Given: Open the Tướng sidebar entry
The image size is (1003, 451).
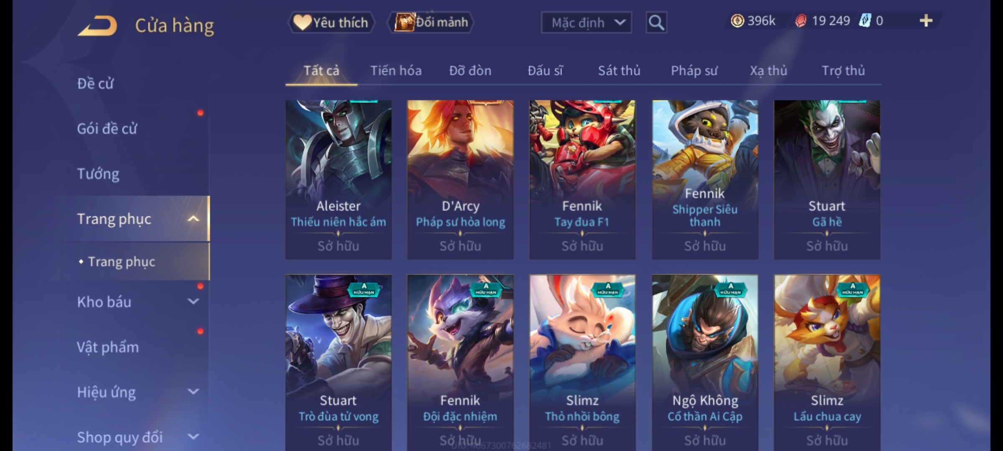Looking at the screenshot, I should (98, 174).
